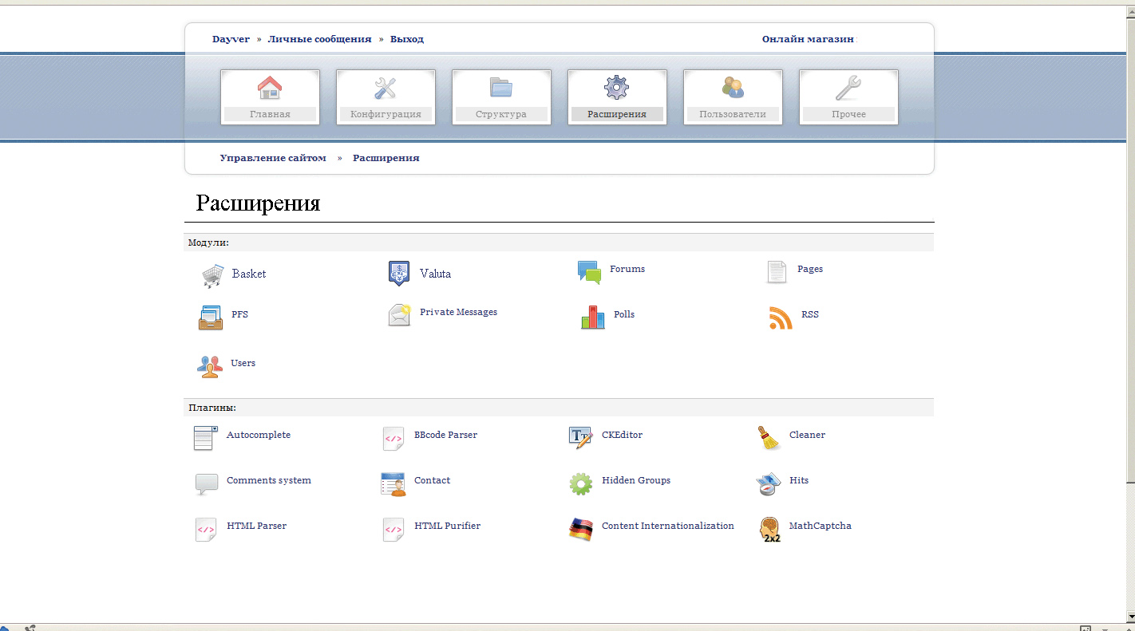Open the Конфигурация navigation tab
Image resolution: width=1135 pixels, height=631 pixels.
pyautogui.click(x=386, y=97)
